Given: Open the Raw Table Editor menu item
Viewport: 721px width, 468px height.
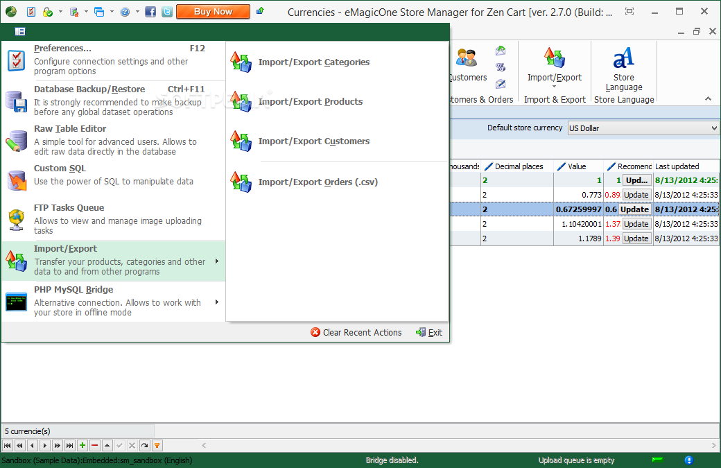Looking at the screenshot, I should (x=114, y=140).
